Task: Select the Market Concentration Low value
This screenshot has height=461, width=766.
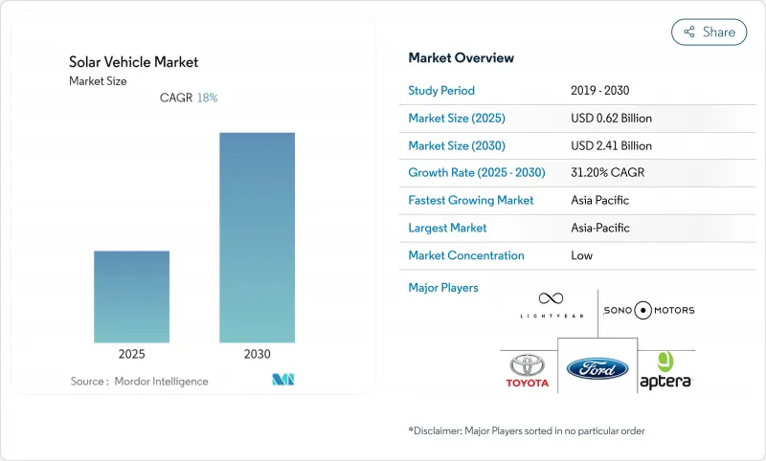Action: click(581, 255)
